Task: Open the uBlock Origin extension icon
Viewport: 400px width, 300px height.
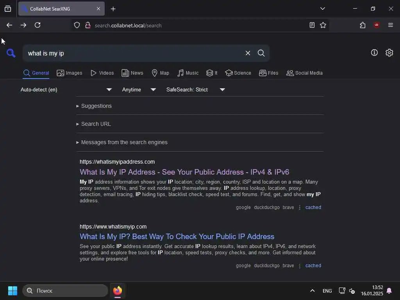Action: [377, 25]
